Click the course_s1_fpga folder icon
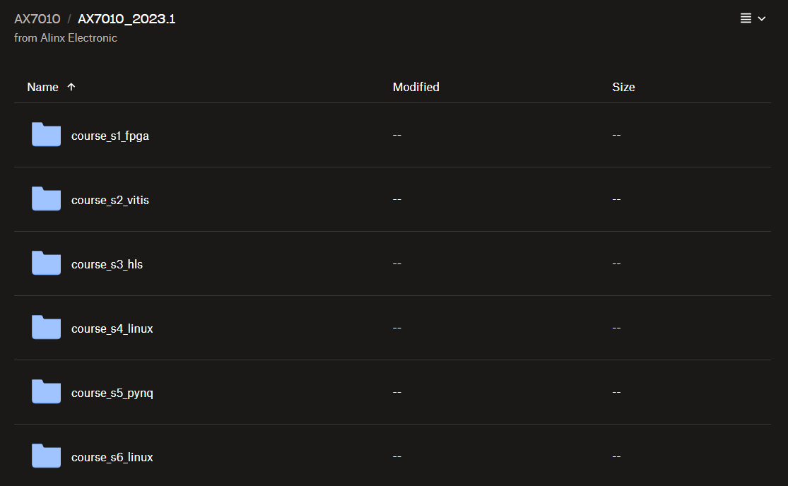The height and width of the screenshot is (486, 788). (x=46, y=135)
